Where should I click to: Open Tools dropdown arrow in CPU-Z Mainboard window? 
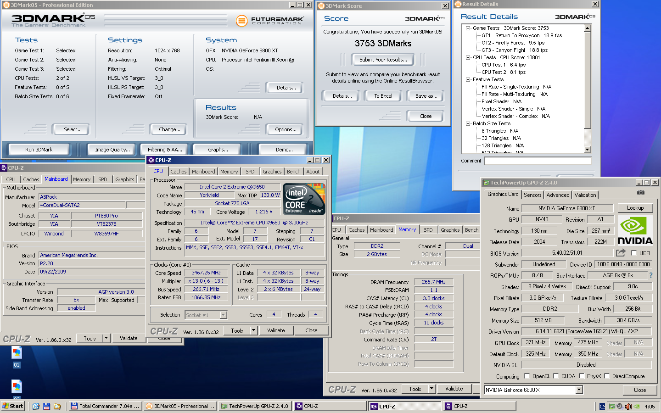(x=106, y=338)
